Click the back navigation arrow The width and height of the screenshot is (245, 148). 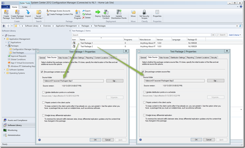tap(4, 26)
